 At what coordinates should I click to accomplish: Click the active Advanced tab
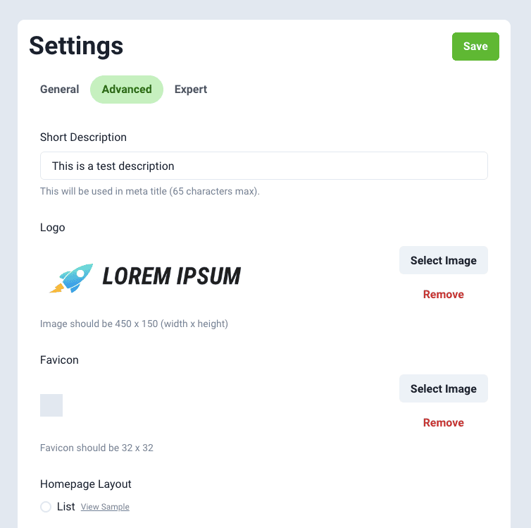coord(127,90)
